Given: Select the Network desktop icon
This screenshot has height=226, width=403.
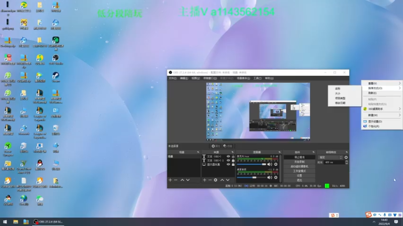Looking at the screenshot, I should 24,130.
